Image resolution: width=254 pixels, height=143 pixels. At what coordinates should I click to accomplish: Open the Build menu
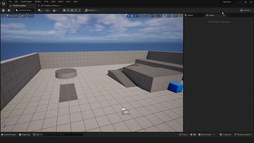pyautogui.click(x=53, y=2)
